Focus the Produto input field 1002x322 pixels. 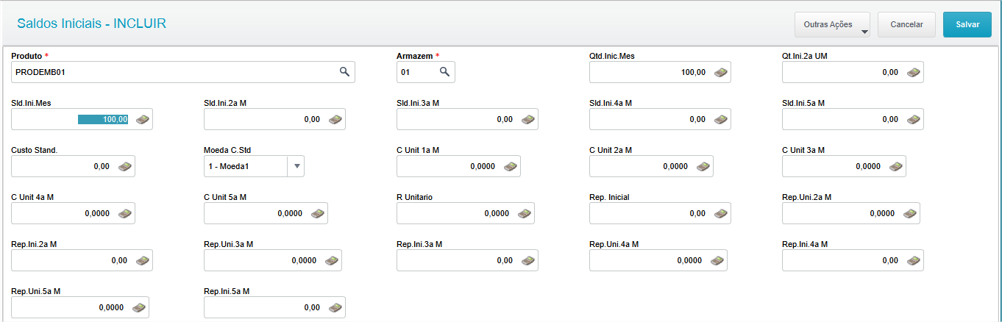tap(174, 72)
